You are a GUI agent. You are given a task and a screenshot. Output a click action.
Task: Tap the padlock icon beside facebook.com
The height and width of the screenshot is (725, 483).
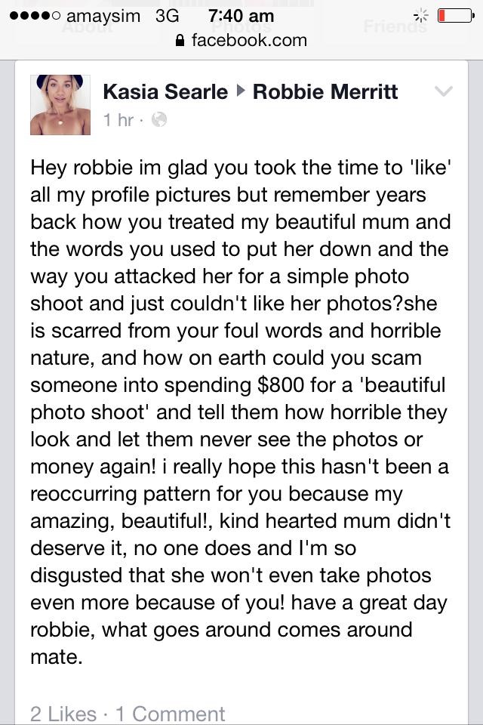pyautogui.click(x=179, y=41)
